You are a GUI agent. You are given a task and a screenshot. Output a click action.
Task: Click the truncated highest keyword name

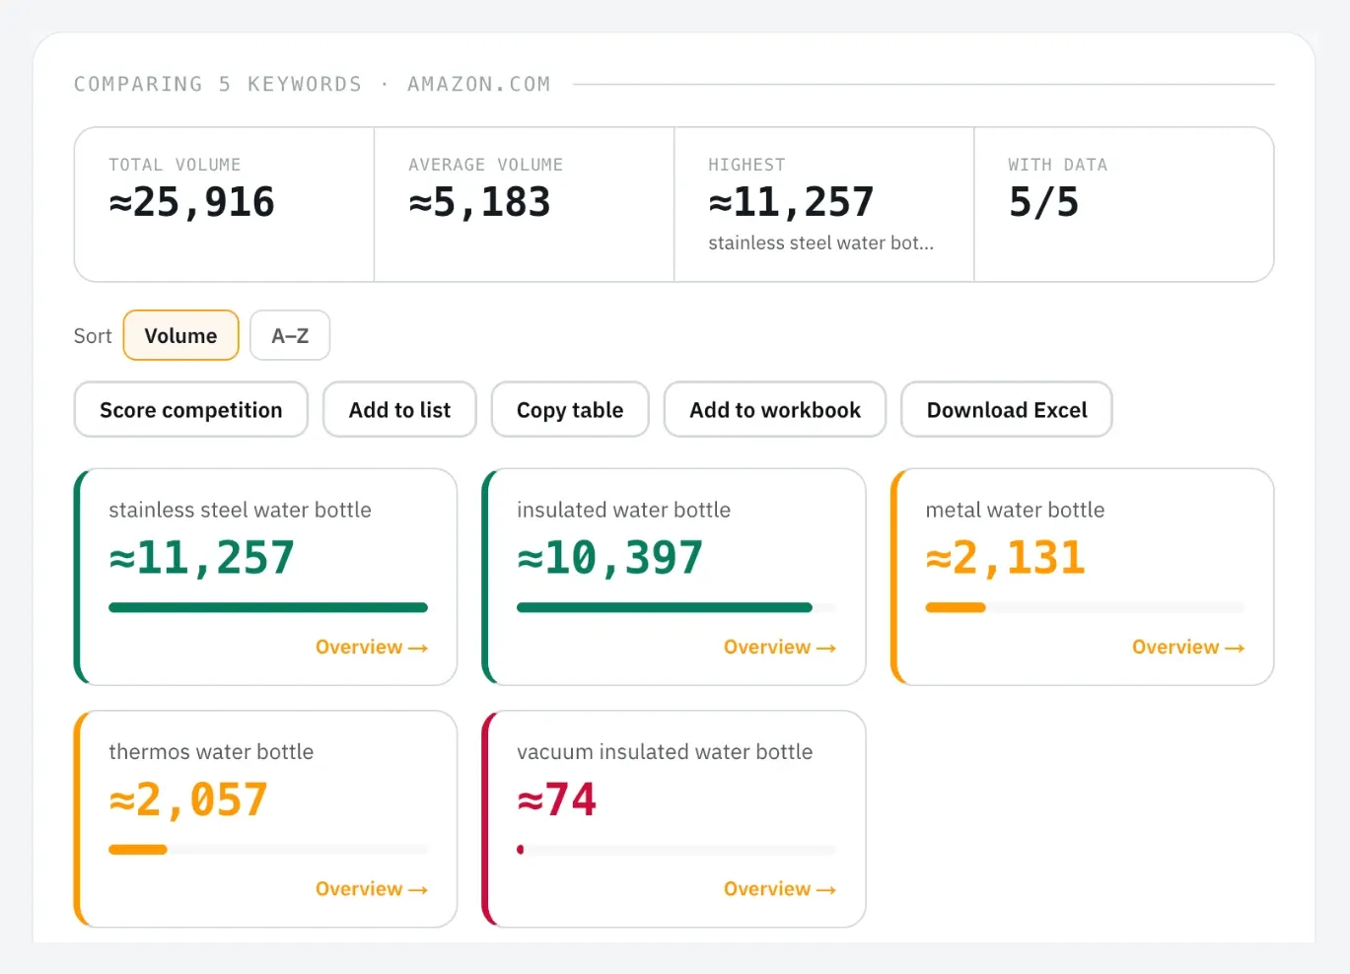pyautogui.click(x=820, y=243)
